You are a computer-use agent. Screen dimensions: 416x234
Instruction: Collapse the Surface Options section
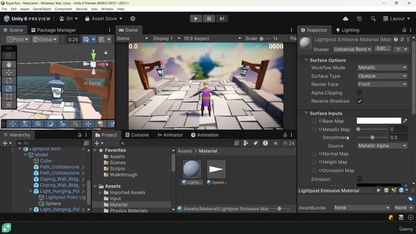tap(306, 60)
